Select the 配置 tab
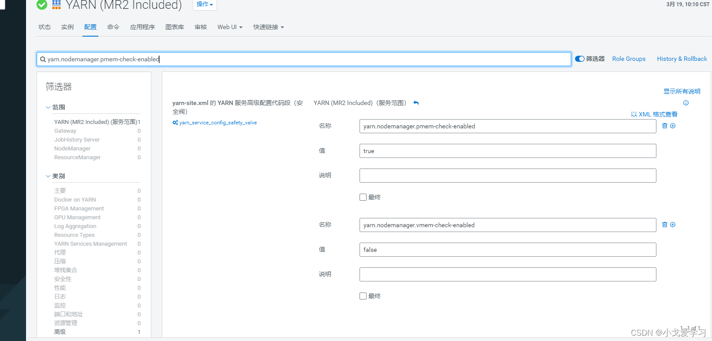712x341 pixels. (x=90, y=27)
